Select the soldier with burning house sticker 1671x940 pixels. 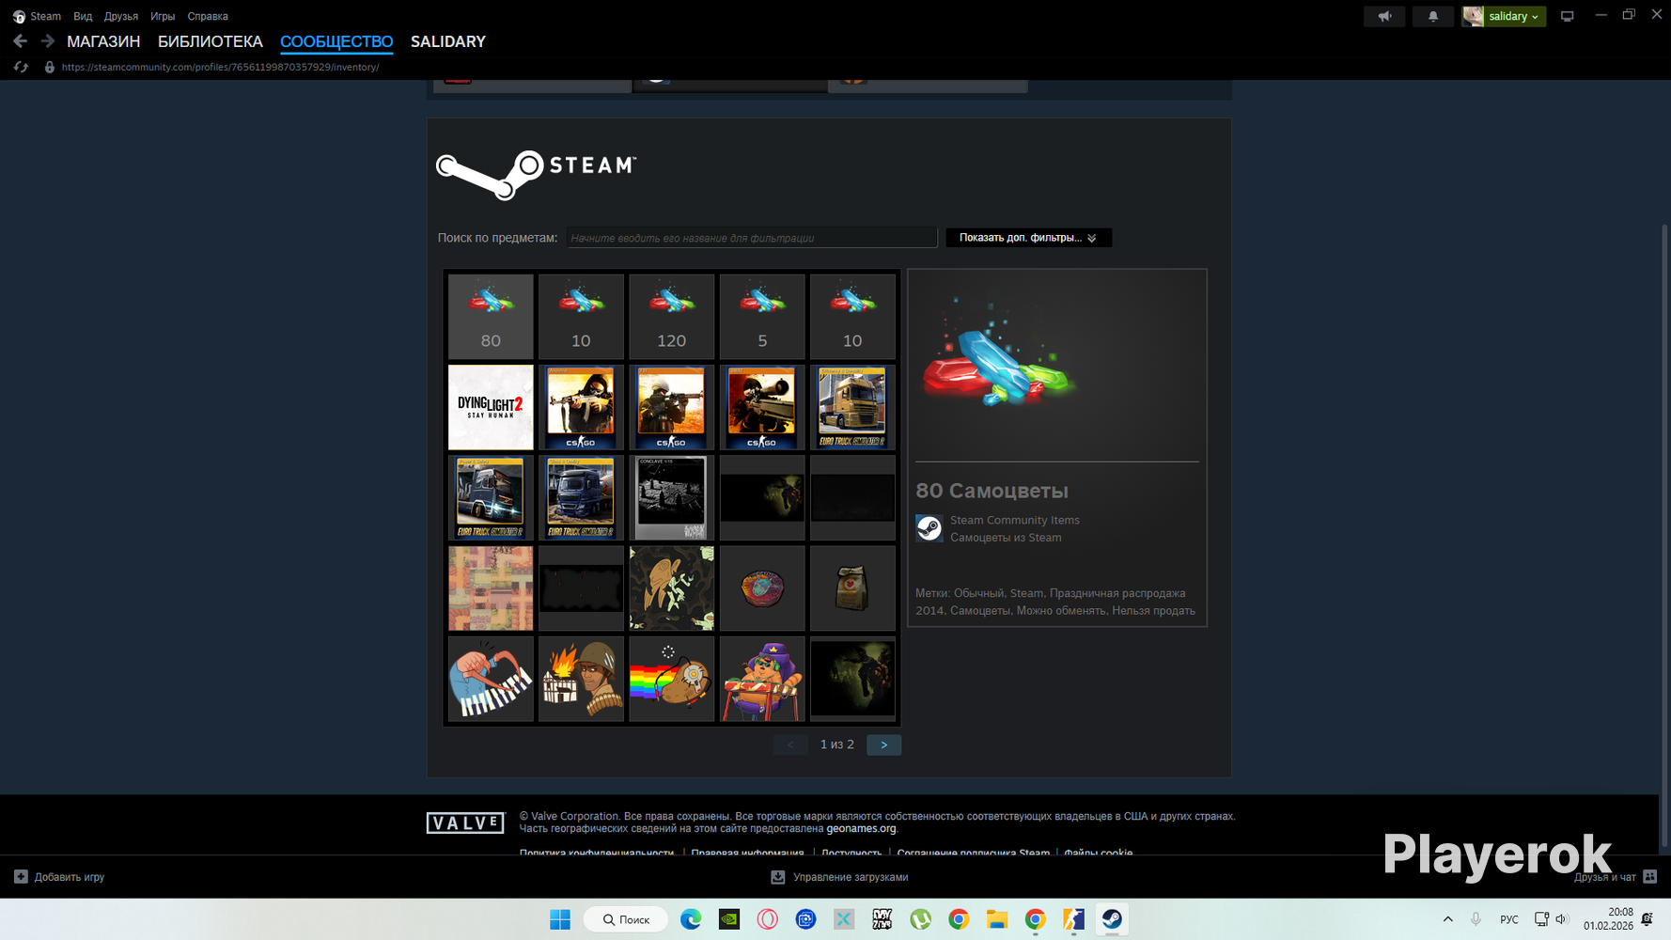[x=581, y=679]
